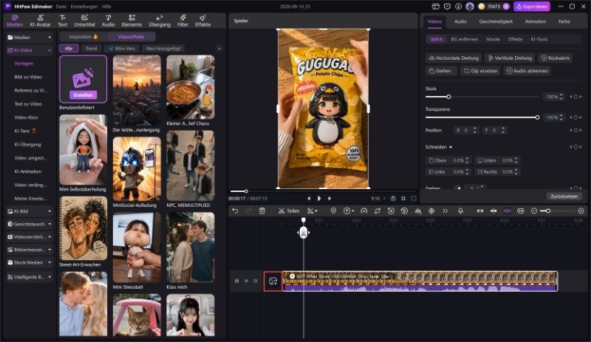This screenshot has width=591, height=342.
Task: Switch to the Geschwindigkeit tab
Action: point(496,21)
